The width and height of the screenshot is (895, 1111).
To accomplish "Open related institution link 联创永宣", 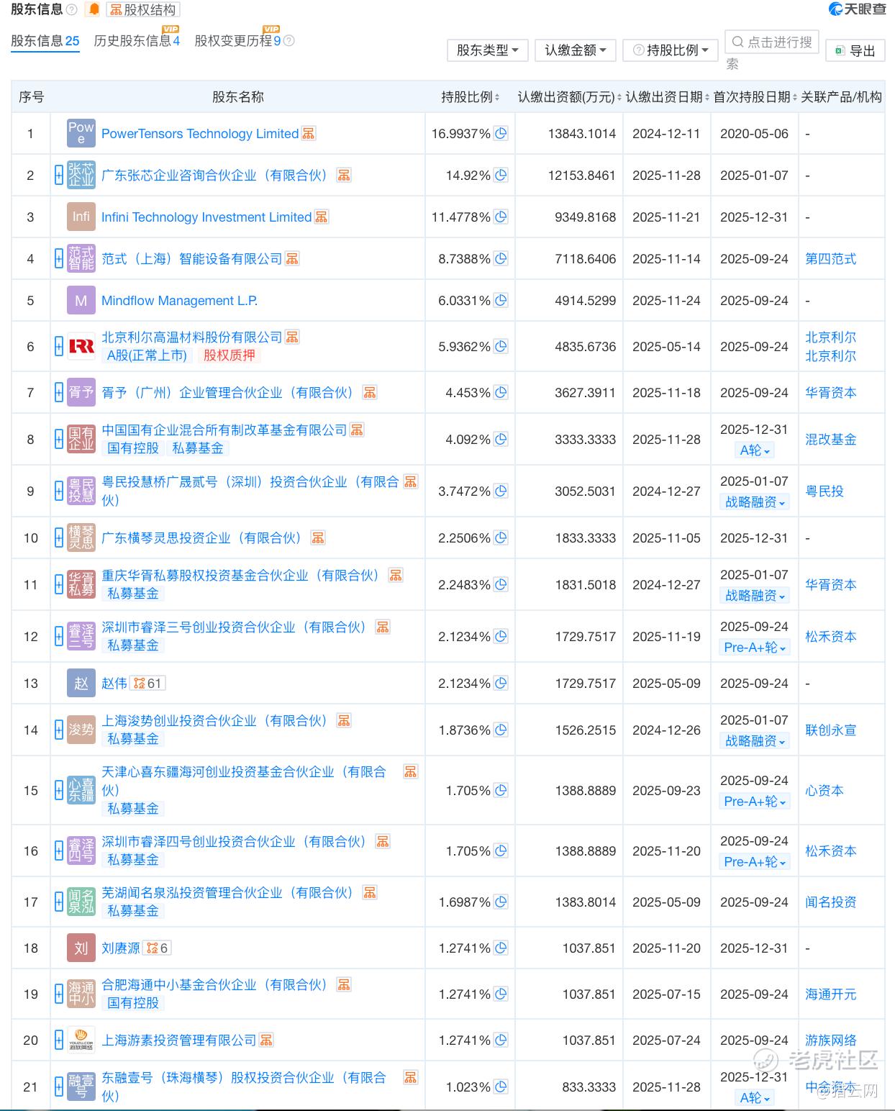I will click(x=831, y=730).
